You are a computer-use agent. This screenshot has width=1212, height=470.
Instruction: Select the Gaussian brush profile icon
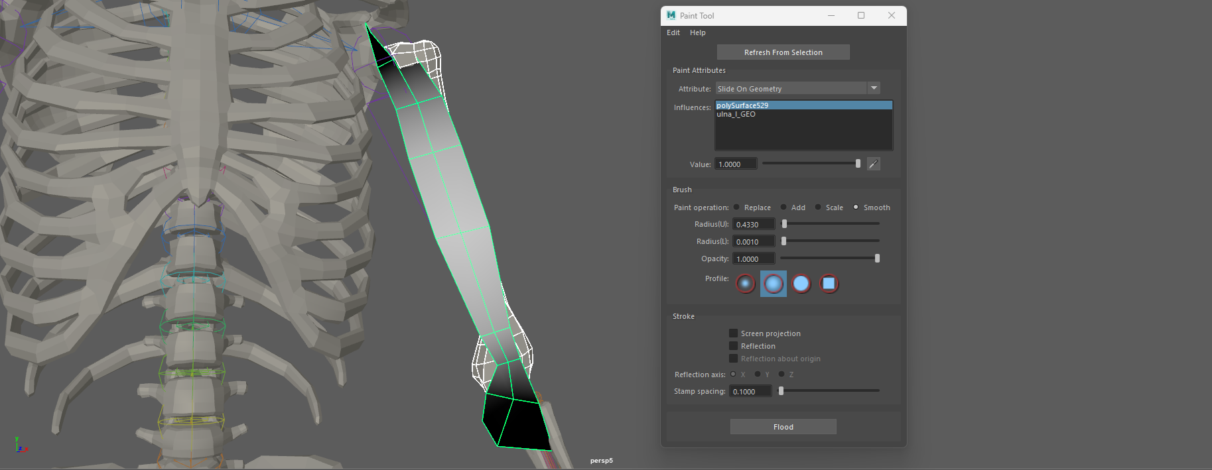click(746, 284)
